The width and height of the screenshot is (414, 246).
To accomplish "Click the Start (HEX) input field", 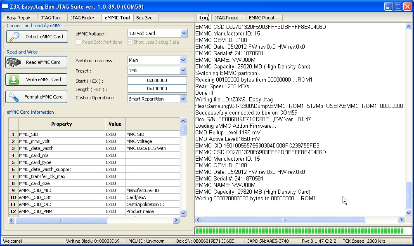I will pos(157,80).
